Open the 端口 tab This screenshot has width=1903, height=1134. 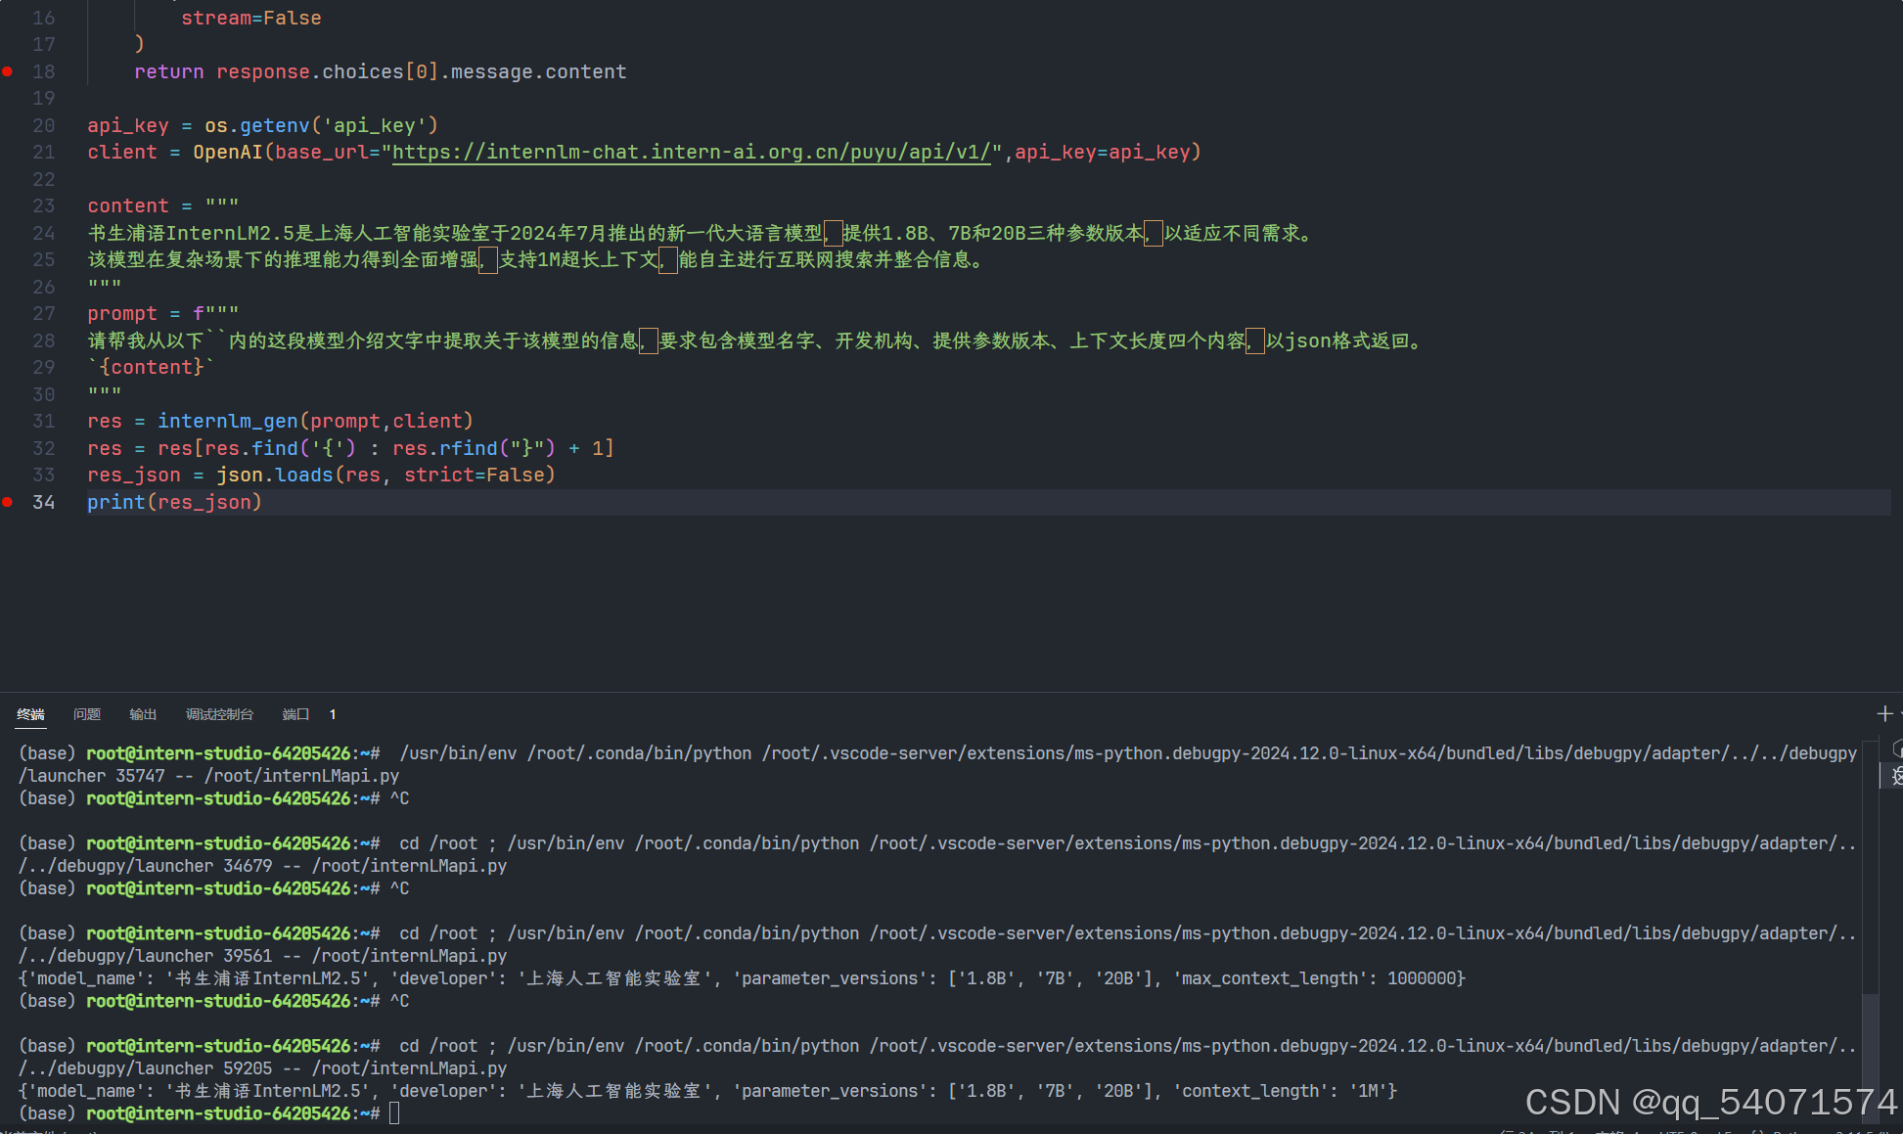click(x=295, y=713)
